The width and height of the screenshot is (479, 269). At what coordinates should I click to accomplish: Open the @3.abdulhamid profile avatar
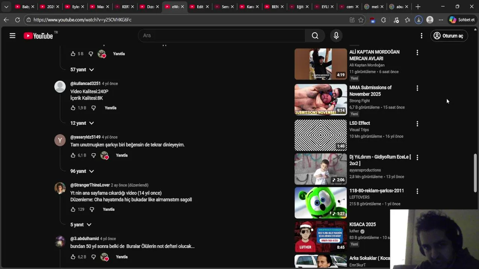[60, 242]
